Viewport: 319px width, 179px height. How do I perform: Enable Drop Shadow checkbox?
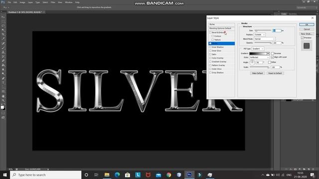coord(210,73)
